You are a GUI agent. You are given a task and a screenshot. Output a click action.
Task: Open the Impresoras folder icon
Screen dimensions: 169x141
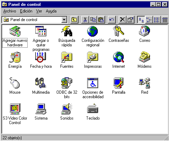click(x=93, y=57)
